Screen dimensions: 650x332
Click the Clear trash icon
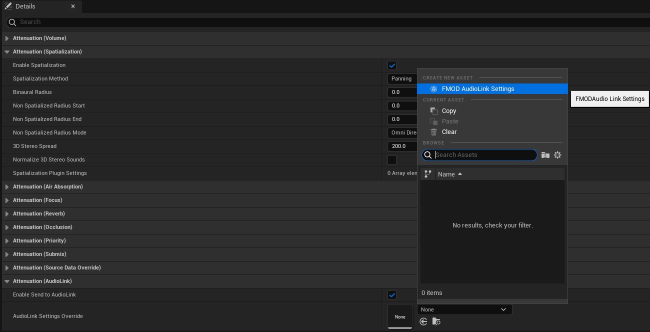click(433, 132)
